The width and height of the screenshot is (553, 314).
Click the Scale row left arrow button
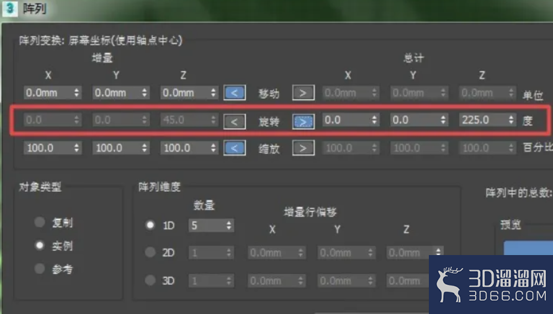tap(235, 148)
